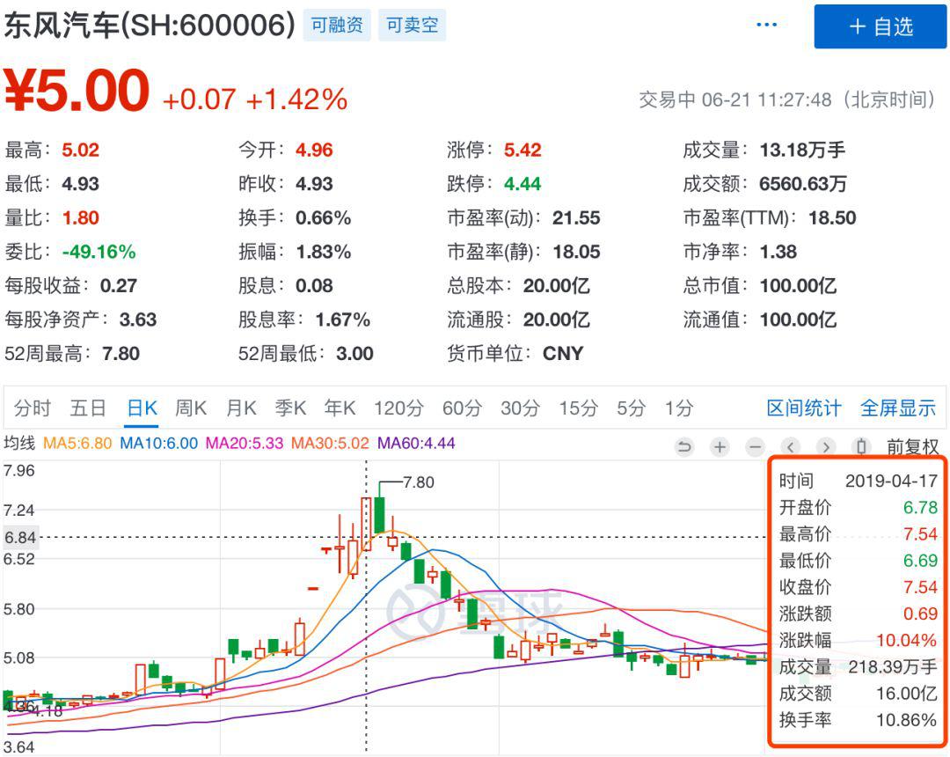Click the 可卖空 tag
The height and width of the screenshot is (757, 950).
pos(412,25)
